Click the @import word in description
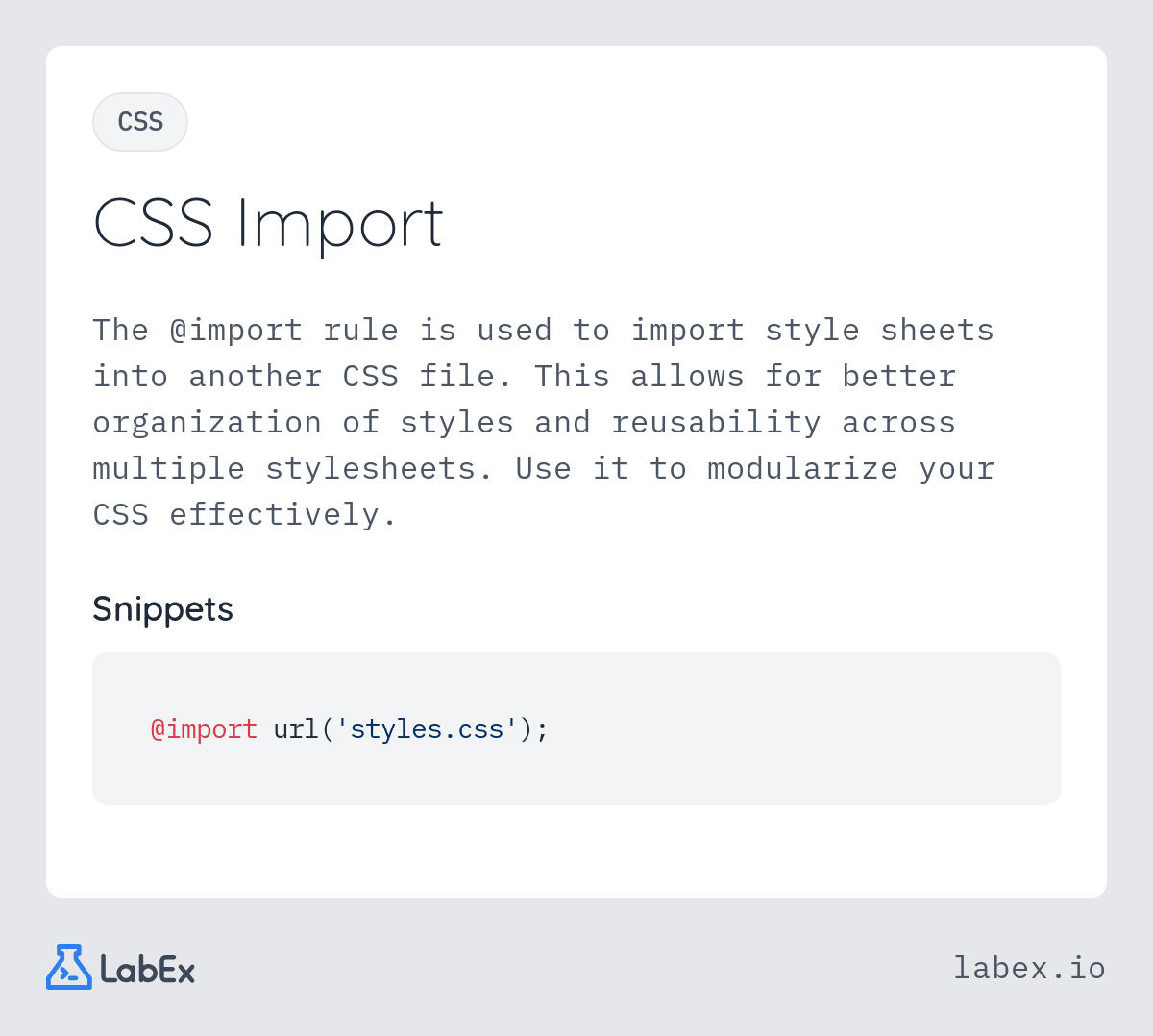Screen dimensions: 1153x1036 tap(236, 331)
